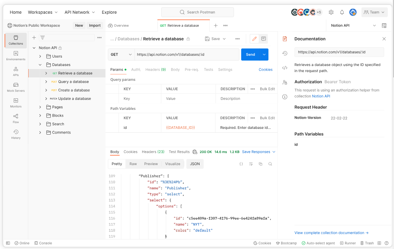Open the comments icon beside the pencil

click(263, 39)
